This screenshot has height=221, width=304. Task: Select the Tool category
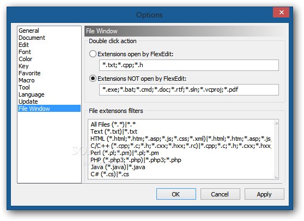[24, 87]
